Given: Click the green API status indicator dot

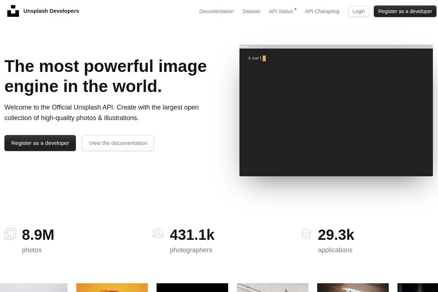Looking at the screenshot, I should click(x=295, y=9).
